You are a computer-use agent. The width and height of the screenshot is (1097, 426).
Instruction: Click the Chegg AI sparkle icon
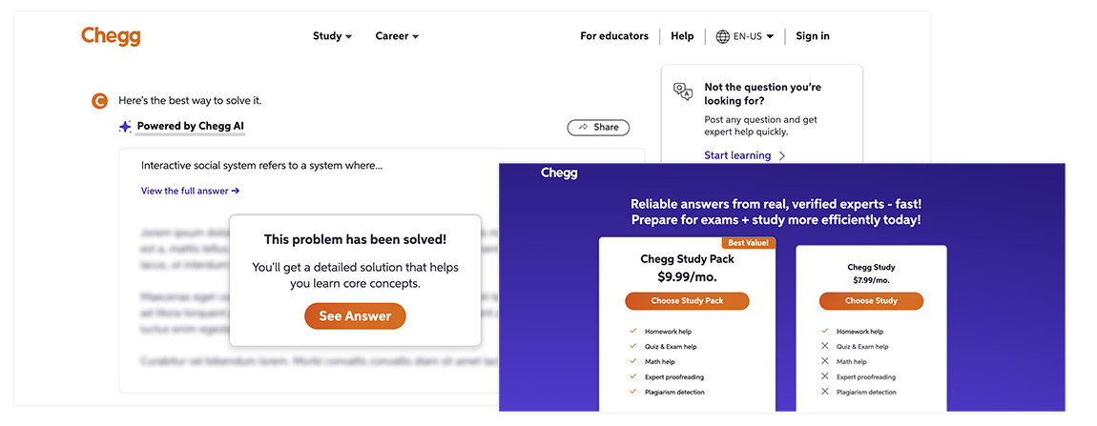tap(125, 127)
